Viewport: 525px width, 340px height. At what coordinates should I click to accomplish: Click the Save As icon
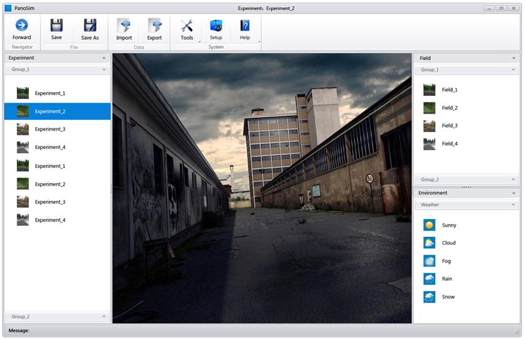90,25
